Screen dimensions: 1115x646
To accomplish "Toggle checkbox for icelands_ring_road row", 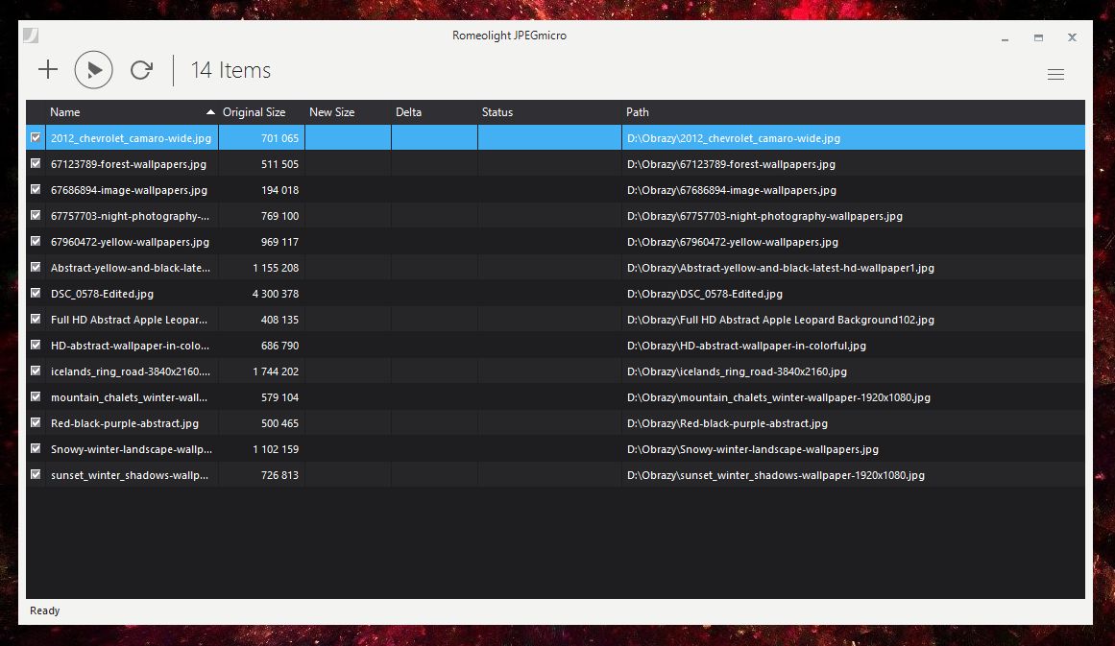I will (x=36, y=371).
